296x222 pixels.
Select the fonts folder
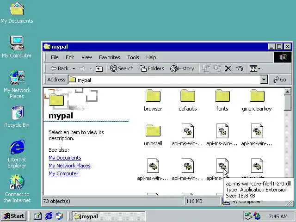pos(222,100)
